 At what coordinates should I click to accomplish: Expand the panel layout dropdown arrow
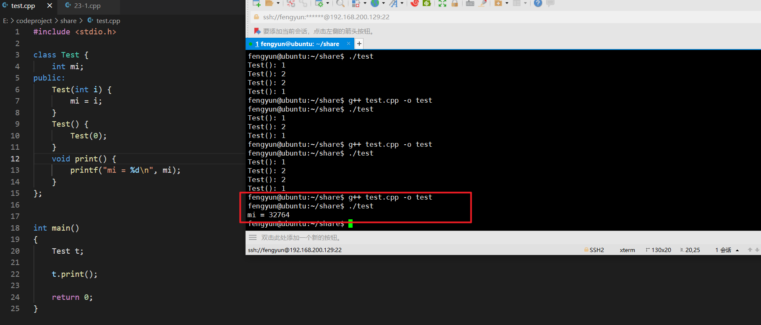525,3
